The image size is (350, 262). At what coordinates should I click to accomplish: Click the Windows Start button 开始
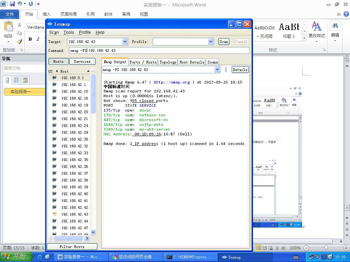16,257
